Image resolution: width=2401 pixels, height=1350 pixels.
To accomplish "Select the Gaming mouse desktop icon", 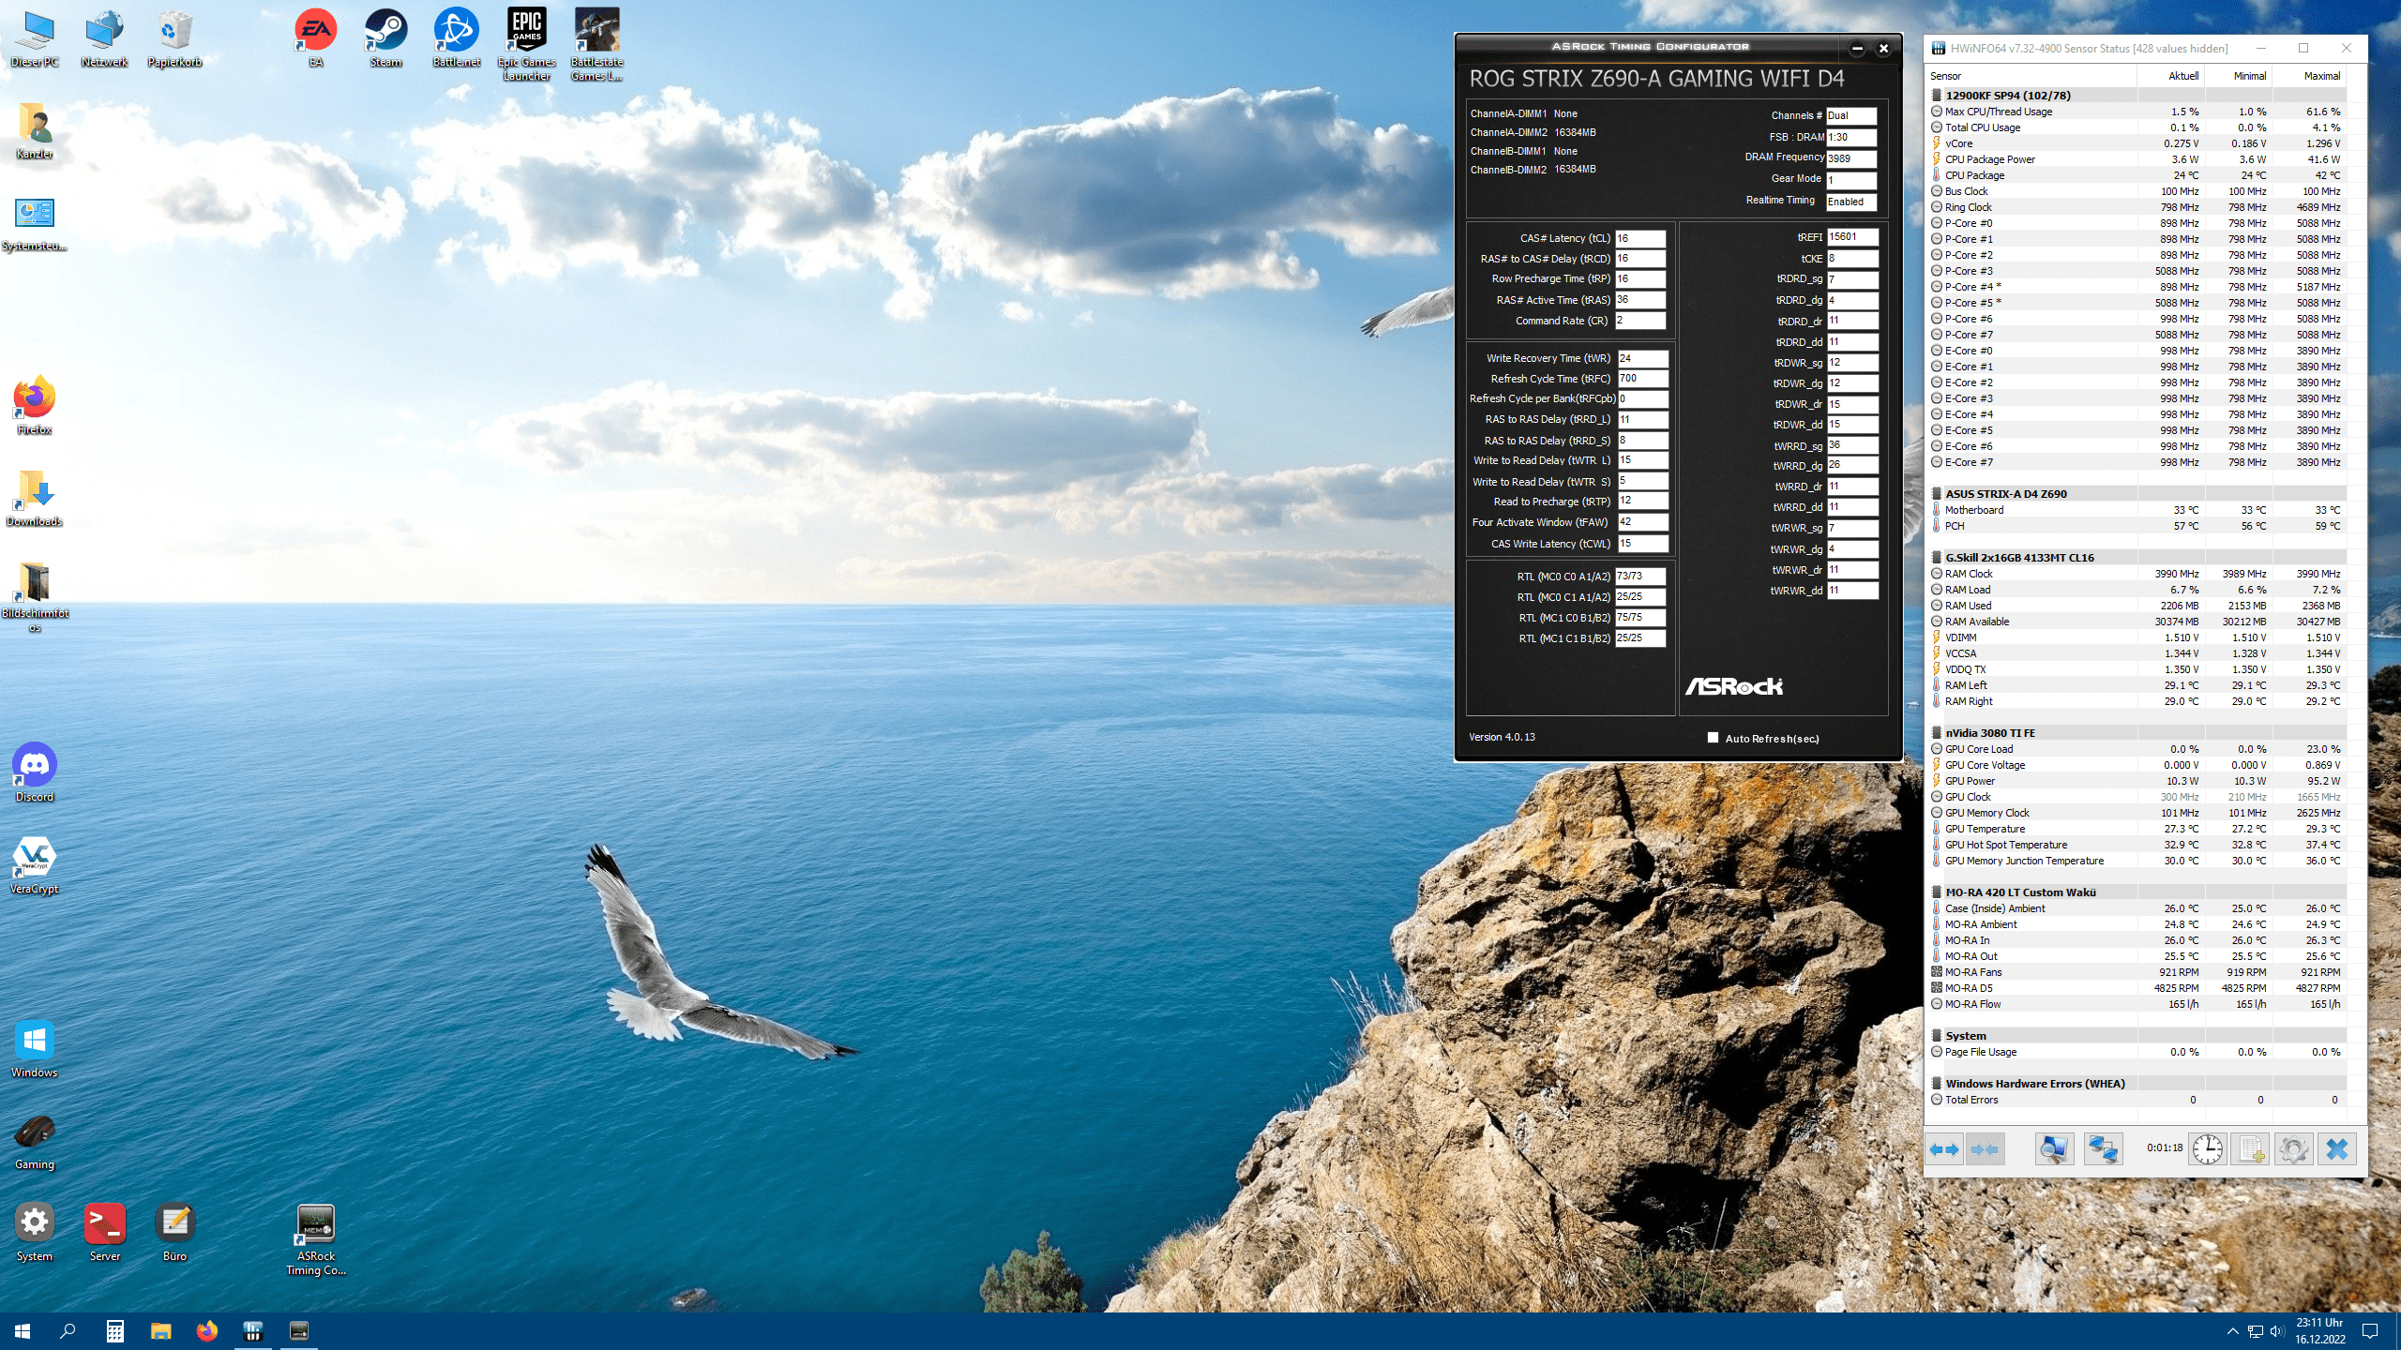I will [35, 1140].
